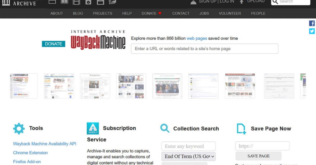
Task: Open the ABOUT menu item
Action: pos(57,14)
